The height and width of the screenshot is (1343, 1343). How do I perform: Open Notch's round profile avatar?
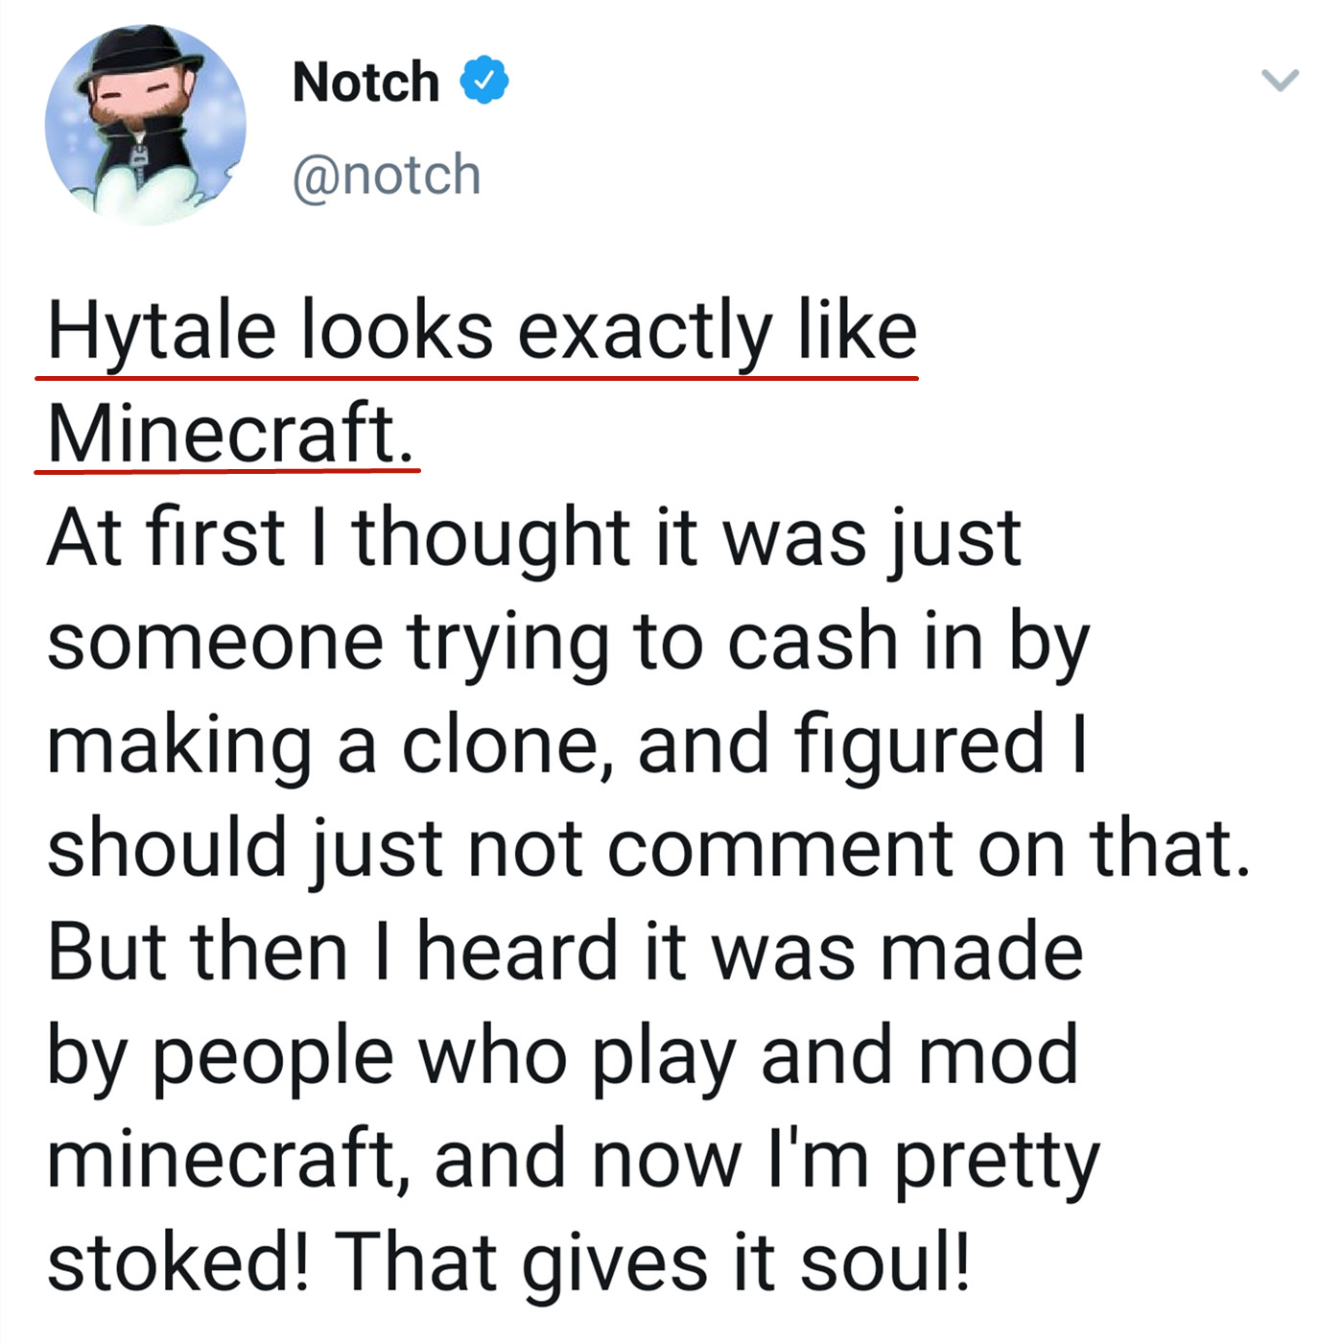(146, 126)
